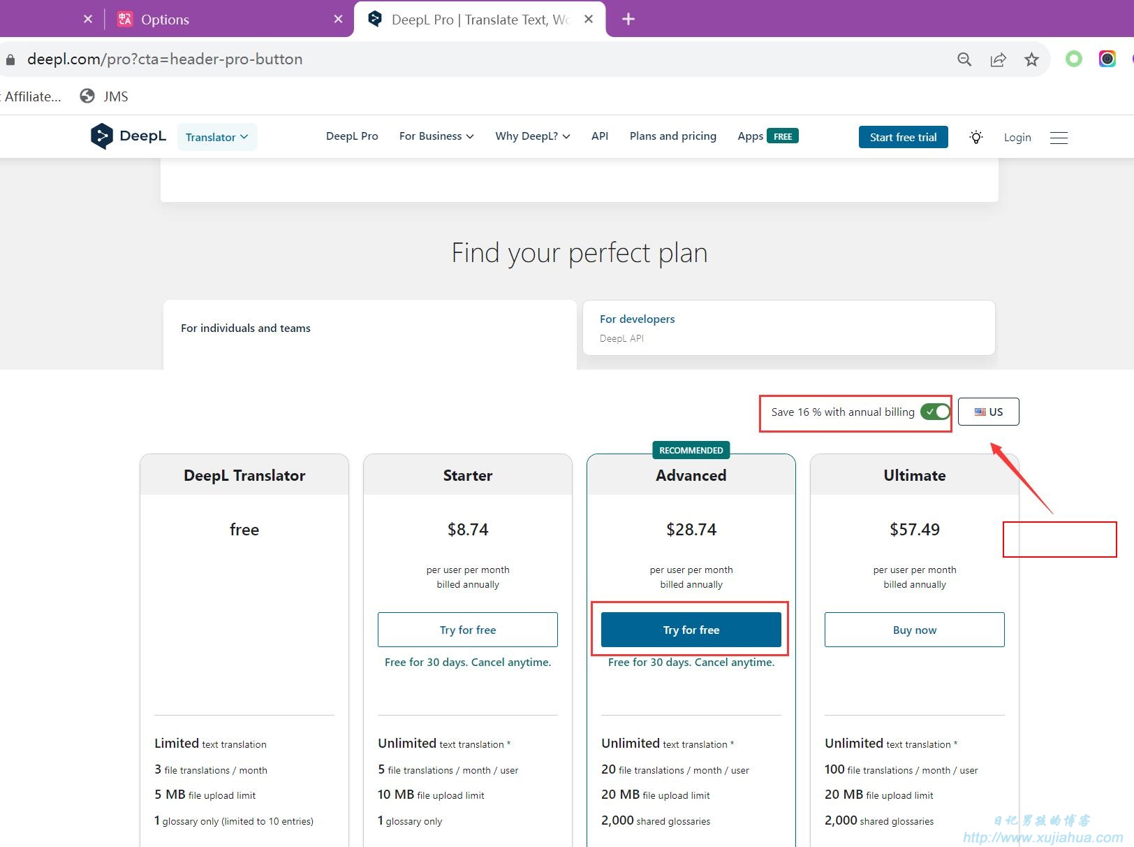Open the hamburger menu icon

click(x=1059, y=138)
